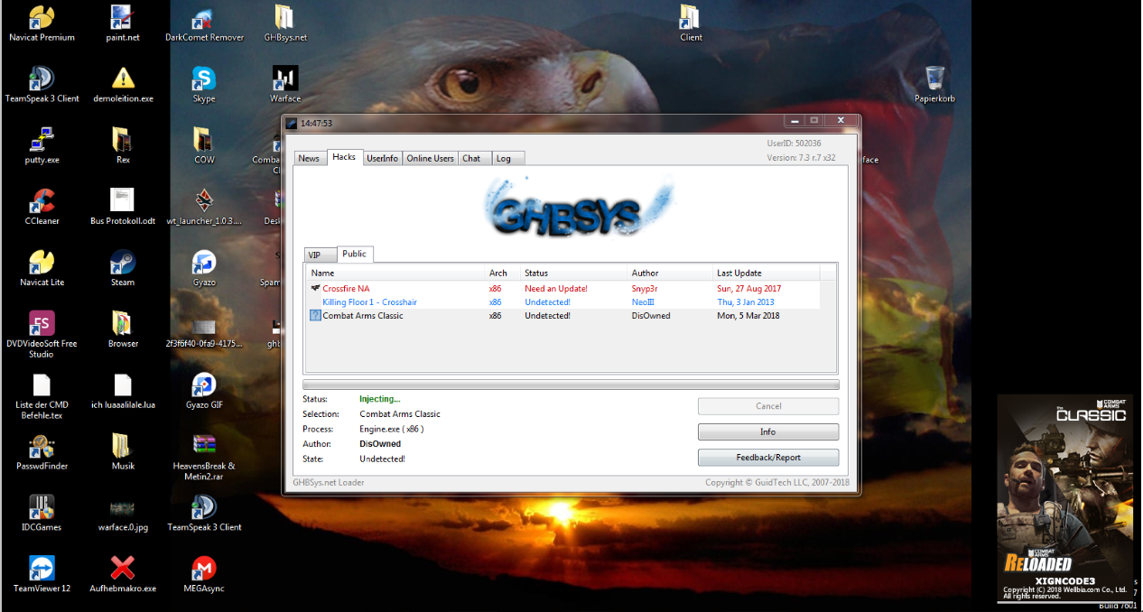
Task: Open Navicat Premium desktop shortcut
Action: point(42,24)
